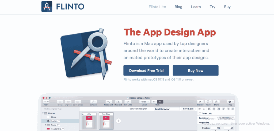Screen dimensions: 274x131
Task: Open the Blog page from navigation
Action: tap(178, 7)
